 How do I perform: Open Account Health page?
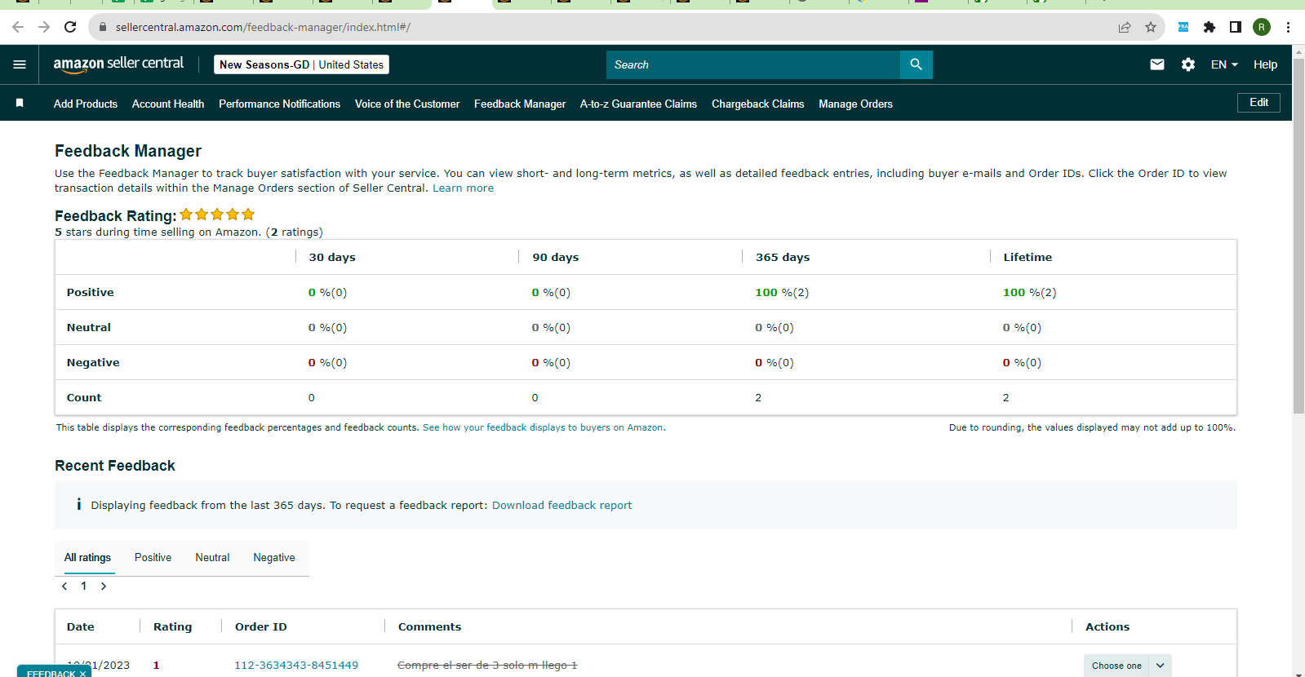tap(168, 104)
